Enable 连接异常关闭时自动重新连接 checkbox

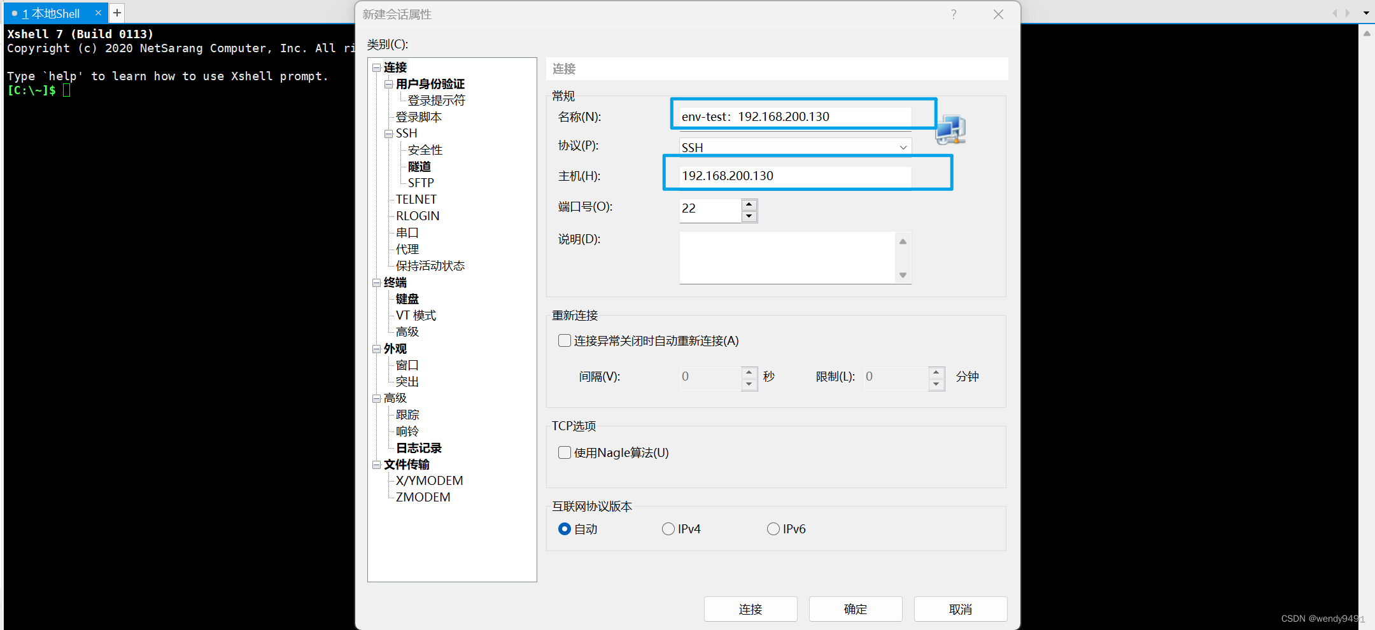[x=565, y=340]
